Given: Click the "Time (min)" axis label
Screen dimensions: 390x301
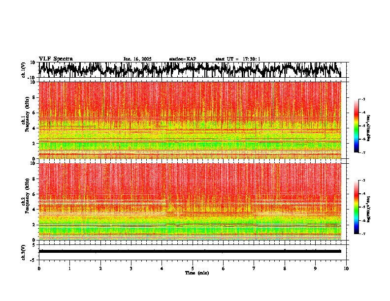Looking at the screenshot, I should [x=197, y=273].
